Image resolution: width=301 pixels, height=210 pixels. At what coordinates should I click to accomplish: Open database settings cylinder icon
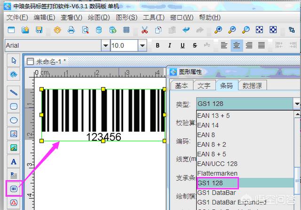point(99,30)
